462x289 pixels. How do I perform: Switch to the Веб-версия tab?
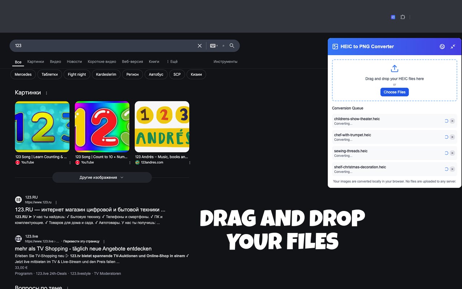click(132, 62)
